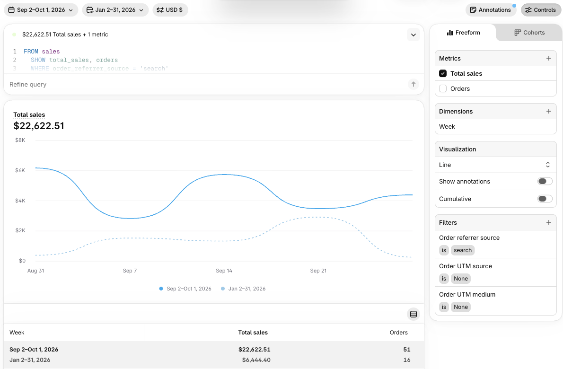Add a new metric with the plus icon

[548, 58]
